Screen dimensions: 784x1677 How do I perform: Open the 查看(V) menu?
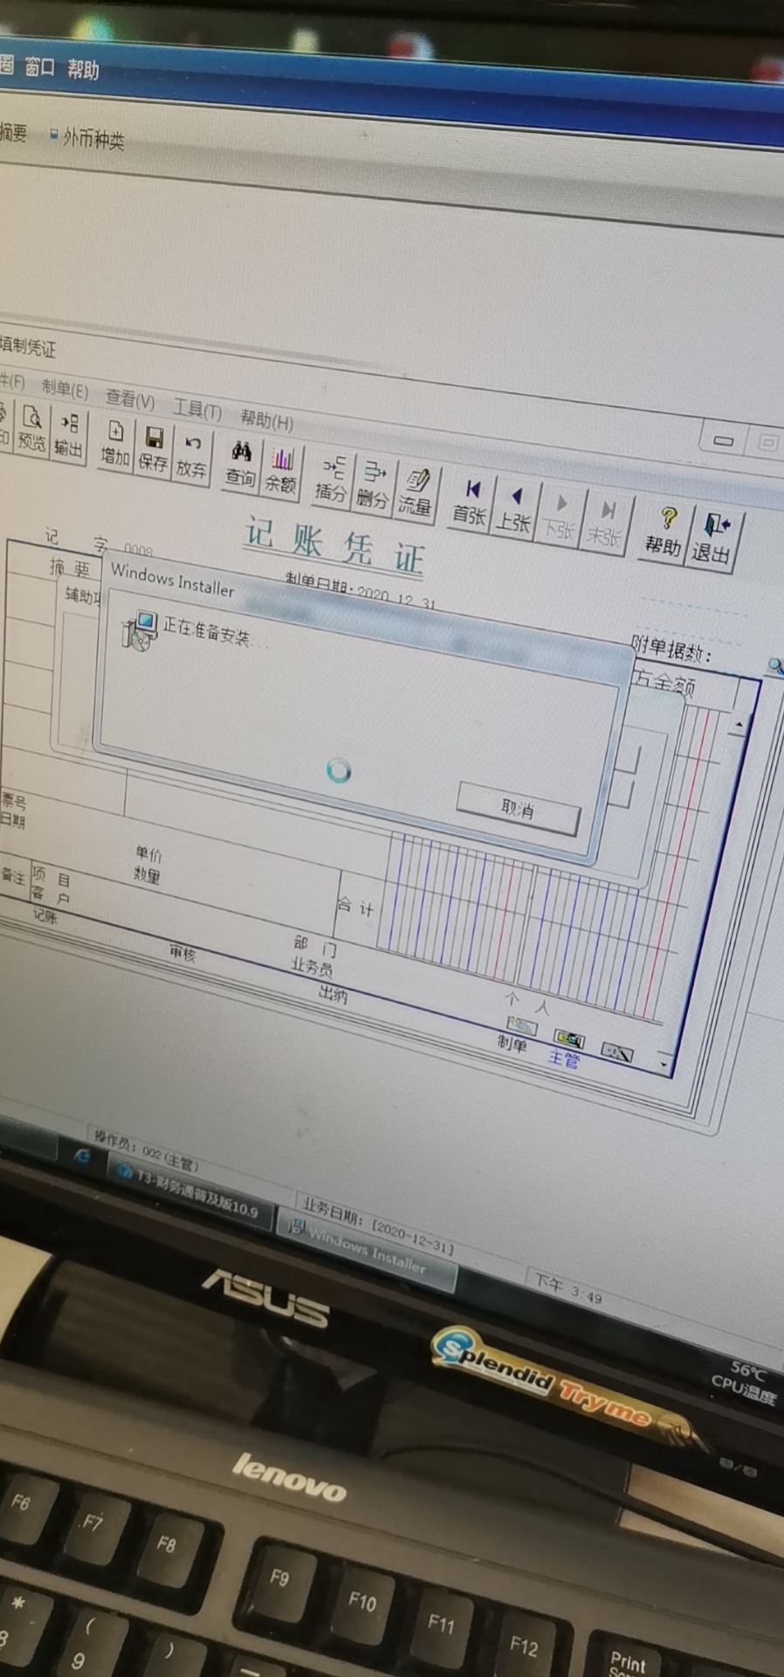130,399
